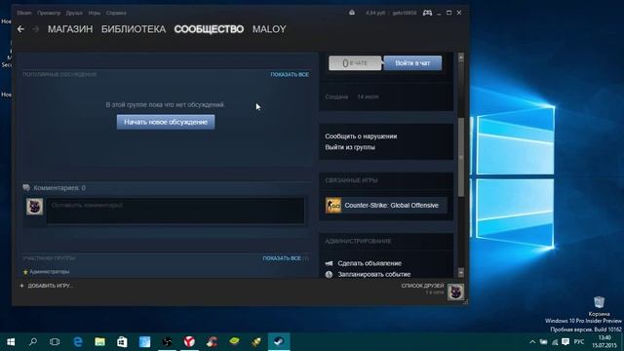The image size is (624, 351).
Task: Click the РУС language indicator
Action: pyautogui.click(x=579, y=342)
